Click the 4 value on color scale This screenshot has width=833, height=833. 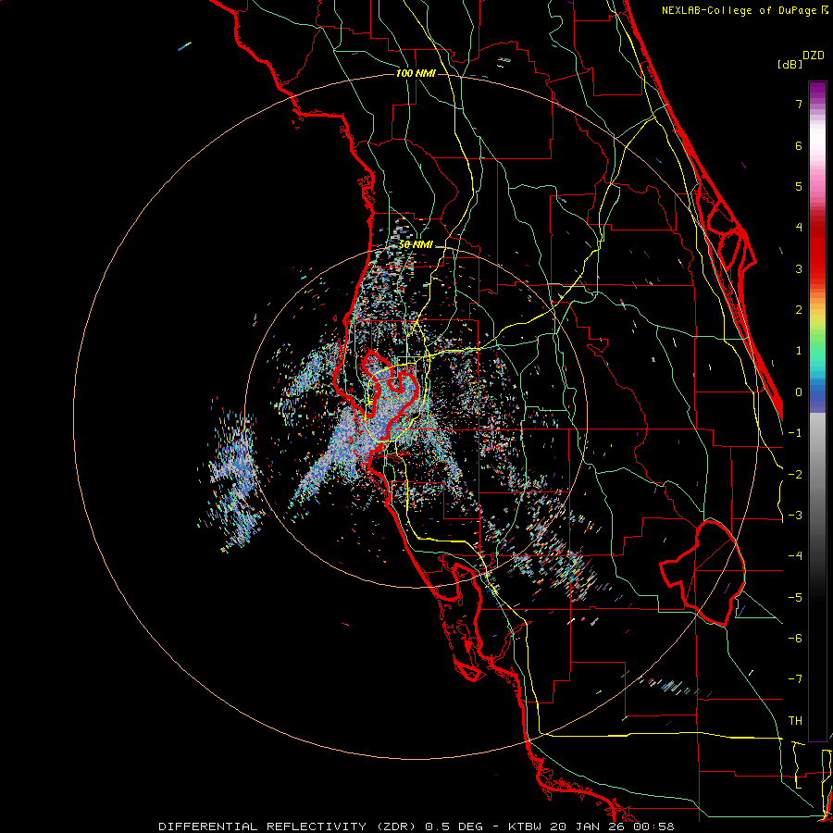click(799, 228)
